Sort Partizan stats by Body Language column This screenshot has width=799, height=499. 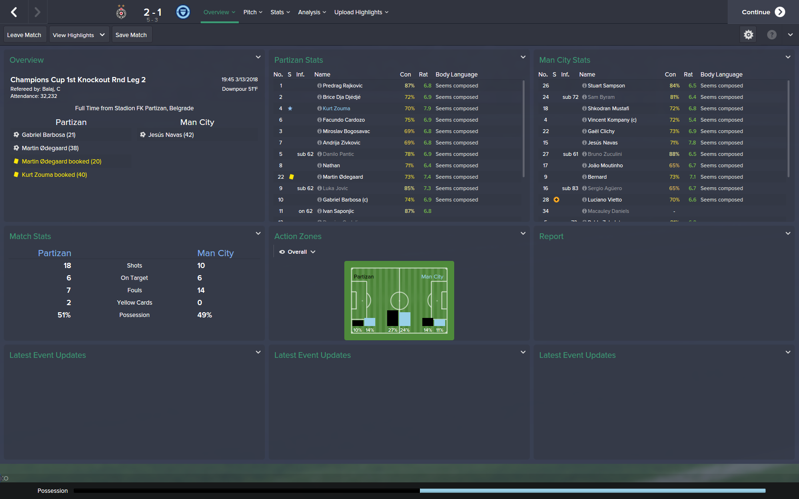coord(457,75)
